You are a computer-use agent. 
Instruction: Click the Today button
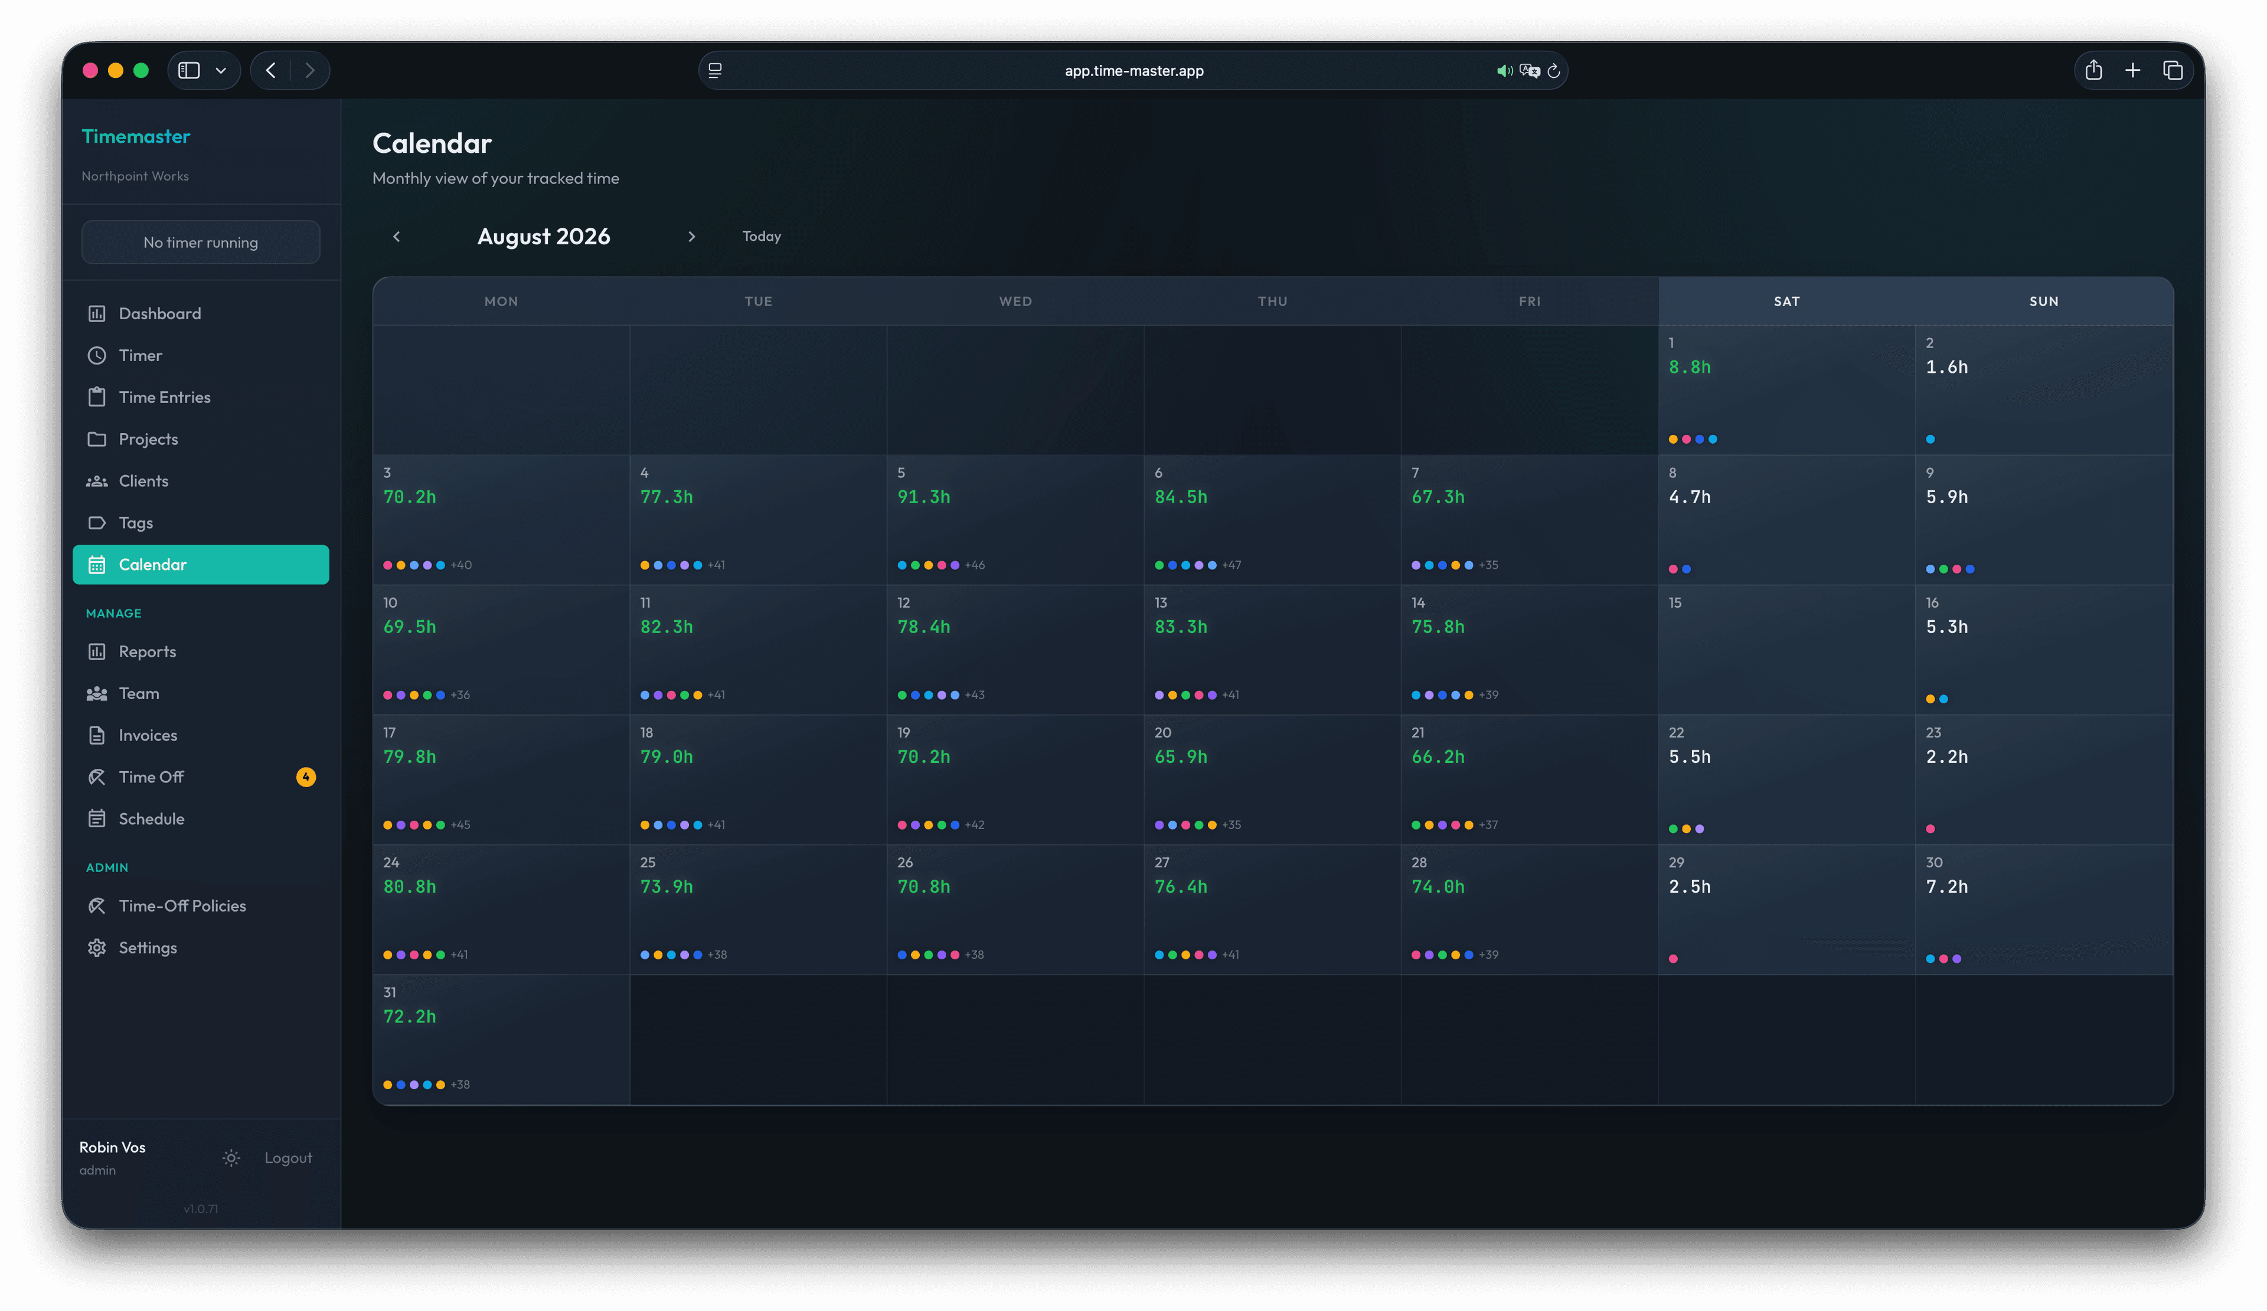[x=761, y=237]
